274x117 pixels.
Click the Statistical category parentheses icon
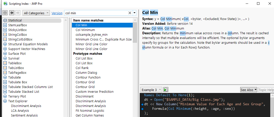[x=5, y=20]
